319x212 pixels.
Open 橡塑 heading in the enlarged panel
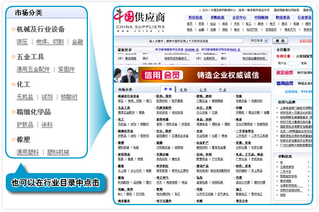click(x=24, y=140)
